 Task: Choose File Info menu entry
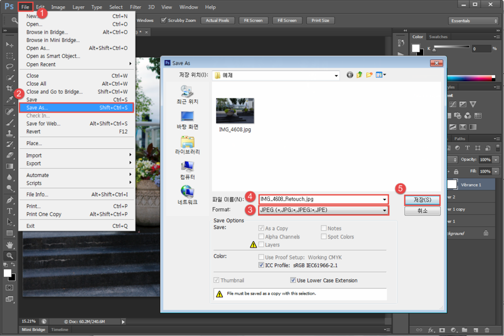76,194
